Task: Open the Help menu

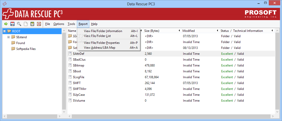Action: (94, 24)
